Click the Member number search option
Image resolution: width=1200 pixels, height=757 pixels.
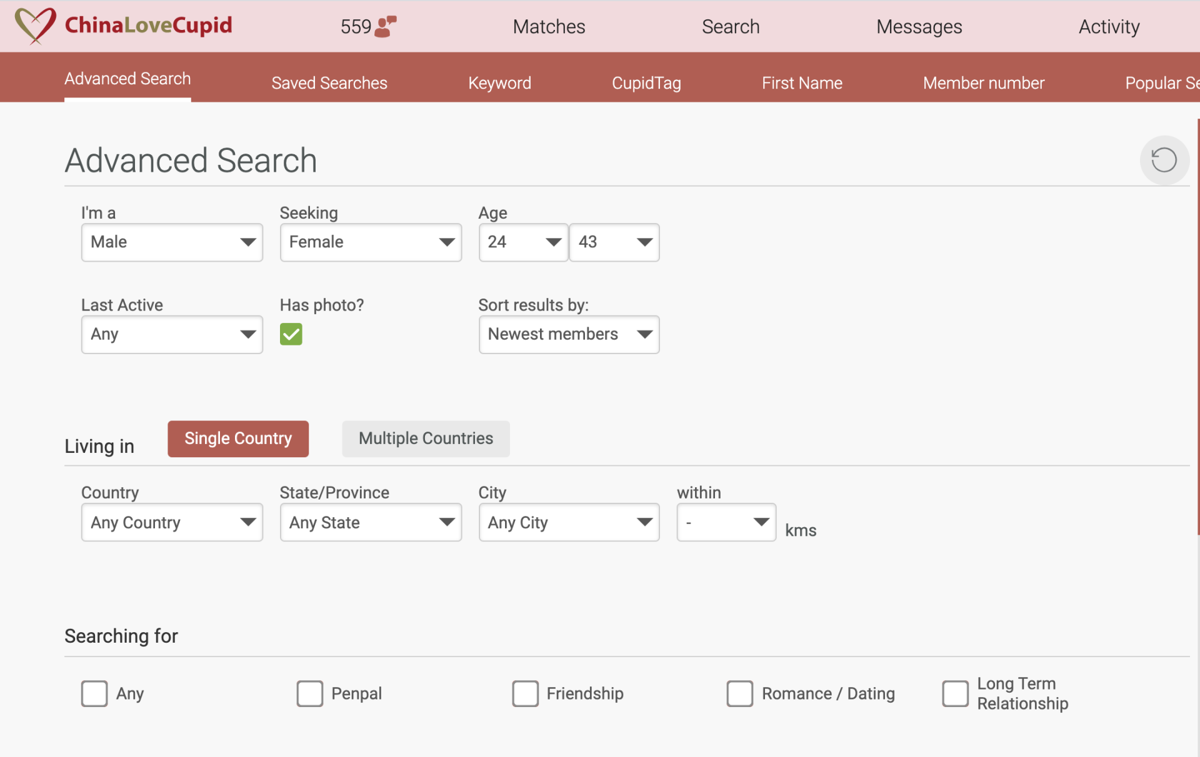click(983, 82)
